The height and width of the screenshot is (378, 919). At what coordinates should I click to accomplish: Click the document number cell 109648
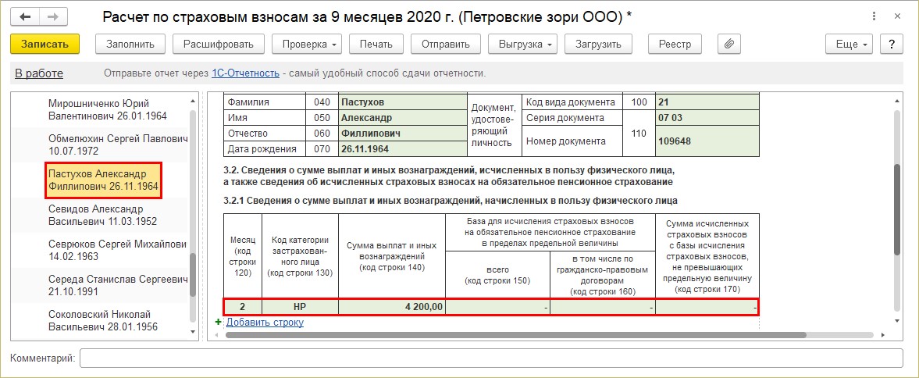click(707, 141)
